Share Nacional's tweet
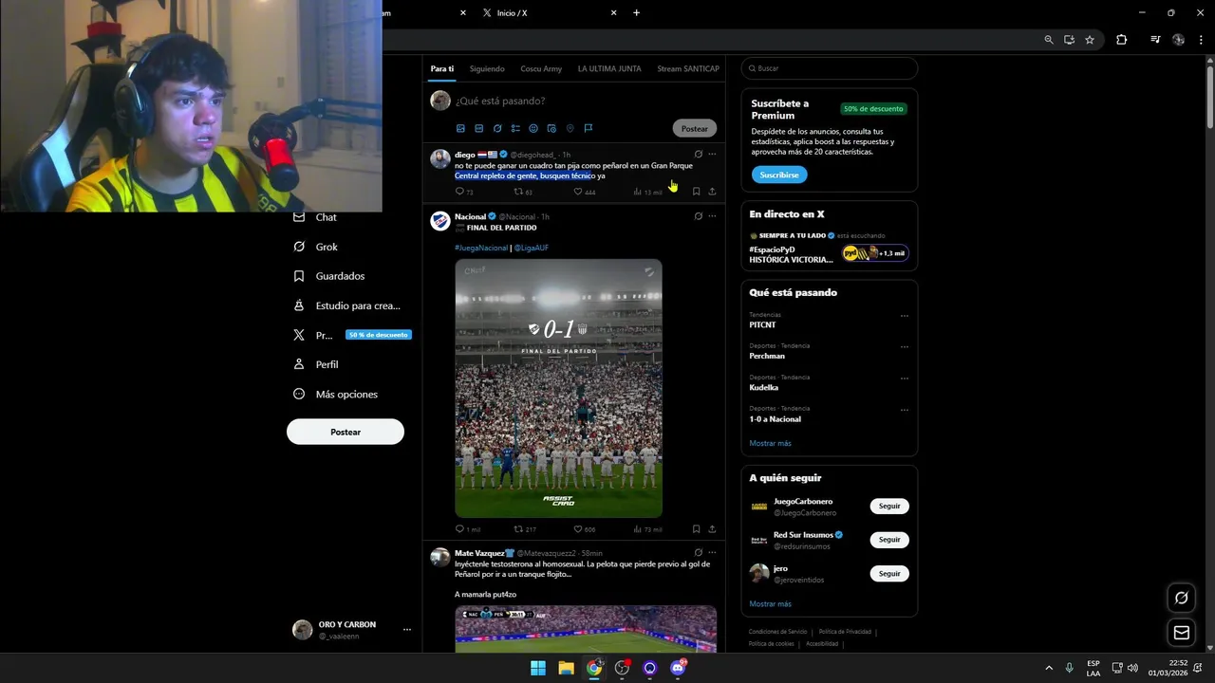 712,529
